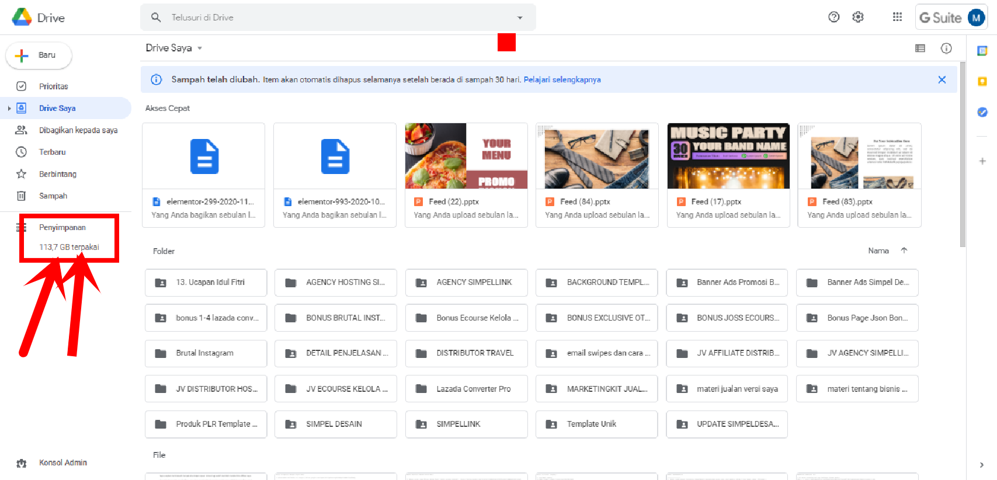Image resolution: width=997 pixels, height=480 pixels.
Task: Follow Pelajari selengkapnya link
Action: click(562, 79)
